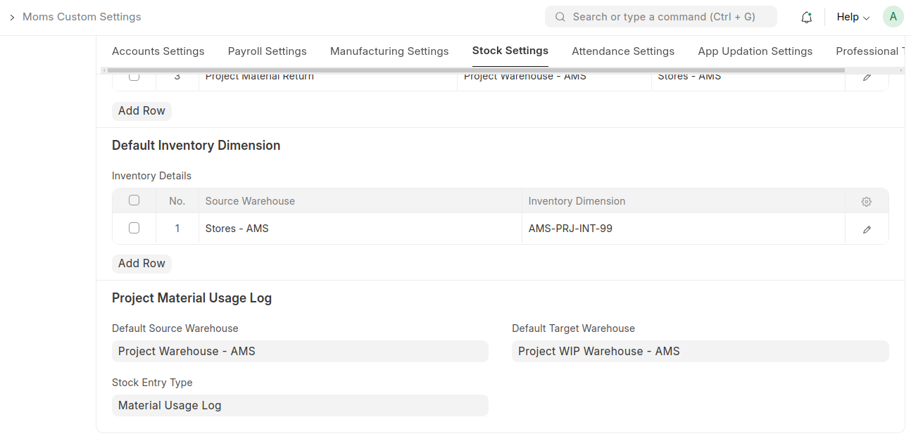Open the Default Source Warehouse field
This screenshot has height=448, width=911.
coord(300,351)
